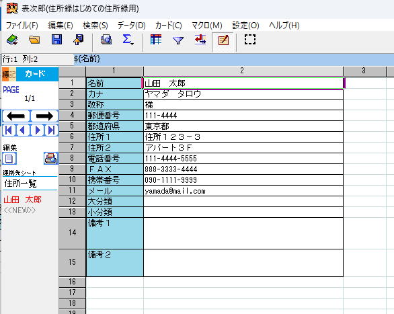This screenshot has width=394, height=314.
Task: Click the dashed selection rectangle icon
Action: (250, 40)
